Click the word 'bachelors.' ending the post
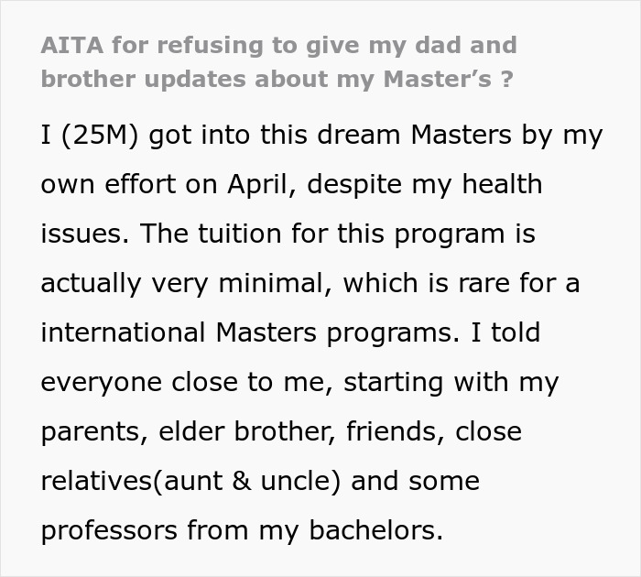641x577 pixels. pyautogui.click(x=376, y=530)
